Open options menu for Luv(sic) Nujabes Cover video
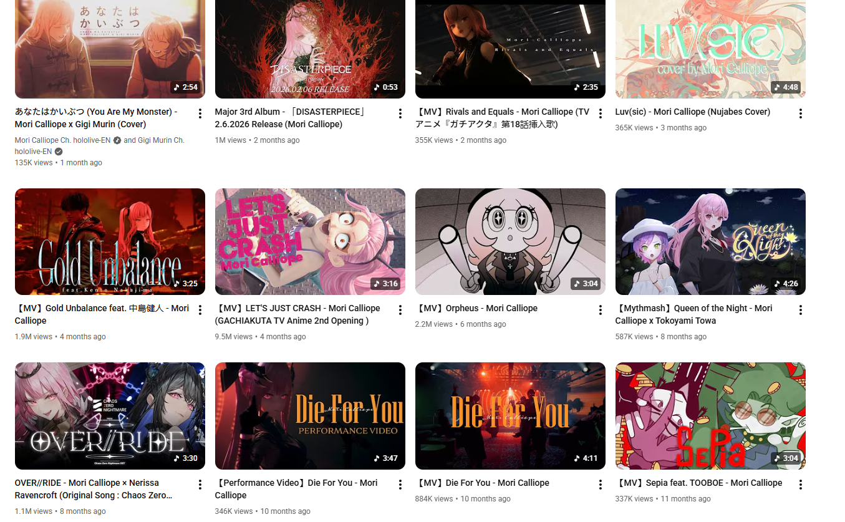Viewport: 845px width, 522px height. pos(800,114)
